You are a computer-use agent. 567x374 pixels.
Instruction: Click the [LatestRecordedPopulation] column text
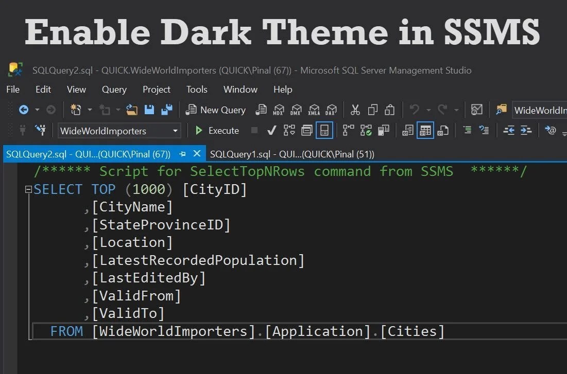tap(198, 260)
